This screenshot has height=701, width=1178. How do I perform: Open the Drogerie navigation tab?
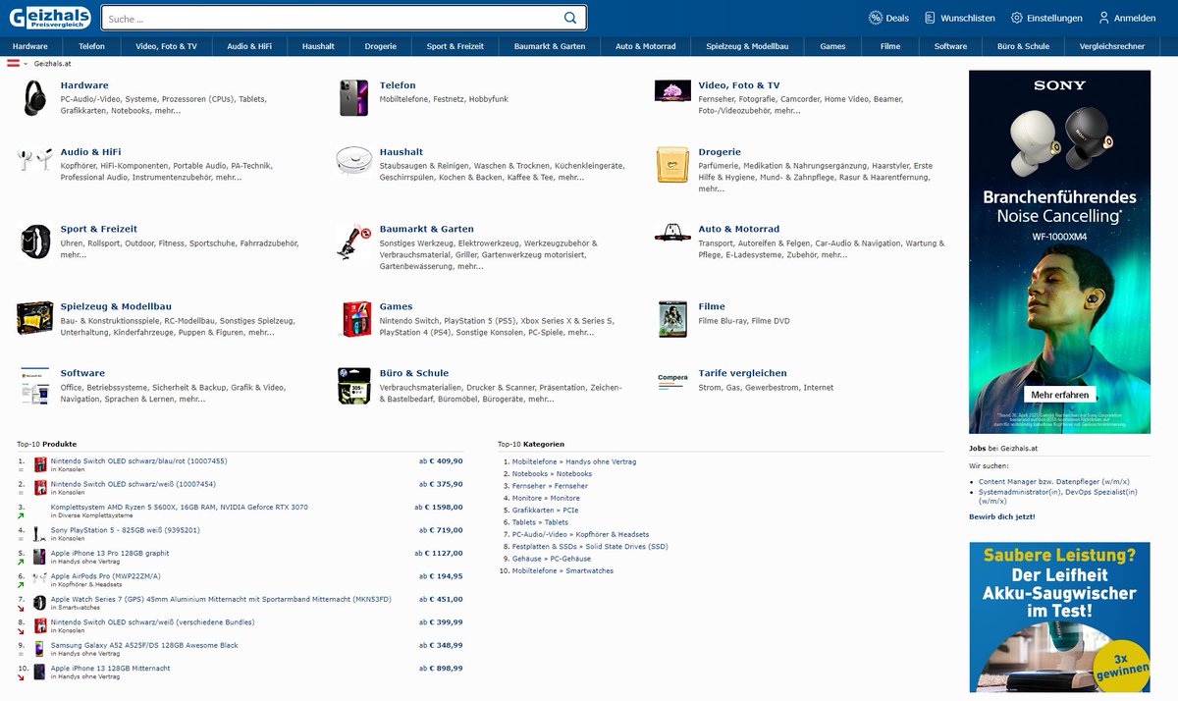380,46
